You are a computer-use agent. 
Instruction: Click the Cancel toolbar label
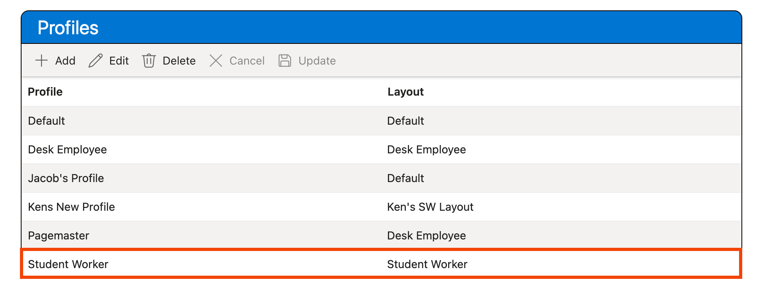pos(247,61)
